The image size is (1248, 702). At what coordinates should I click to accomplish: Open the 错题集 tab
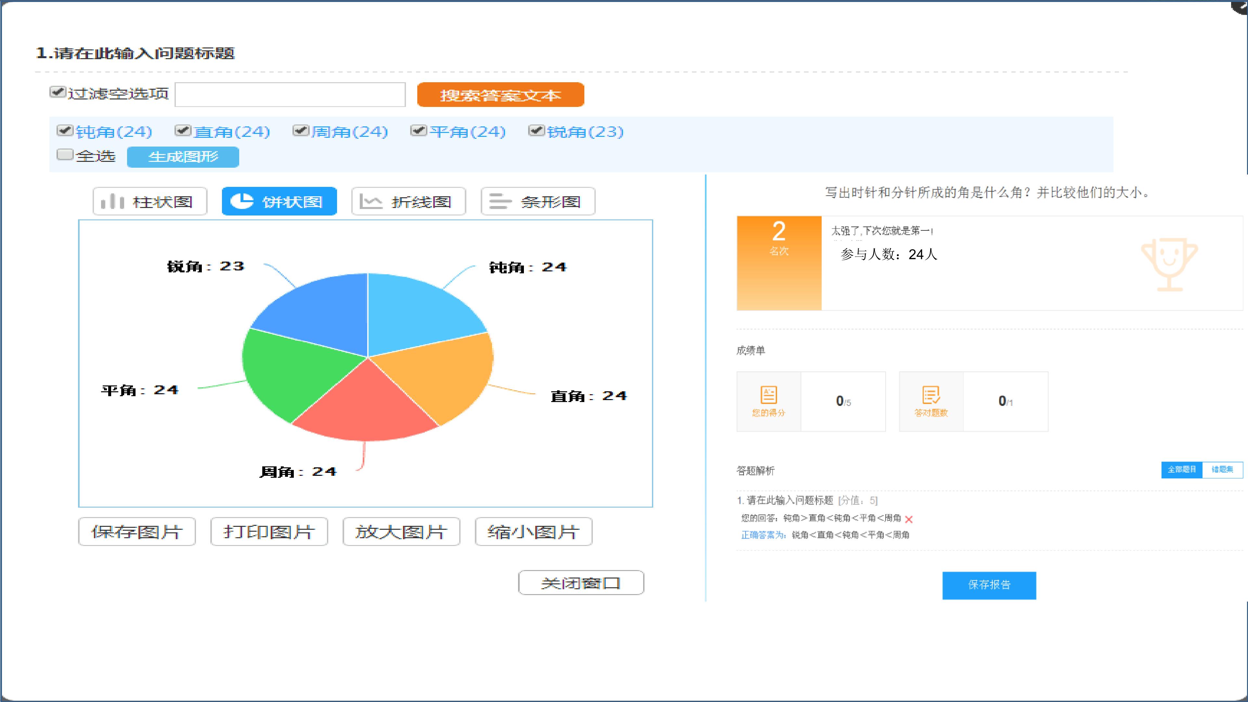(1222, 469)
